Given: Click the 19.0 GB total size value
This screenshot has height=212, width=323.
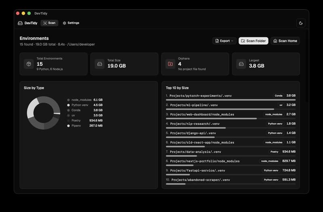Looking at the screenshot, I should pyautogui.click(x=117, y=66).
